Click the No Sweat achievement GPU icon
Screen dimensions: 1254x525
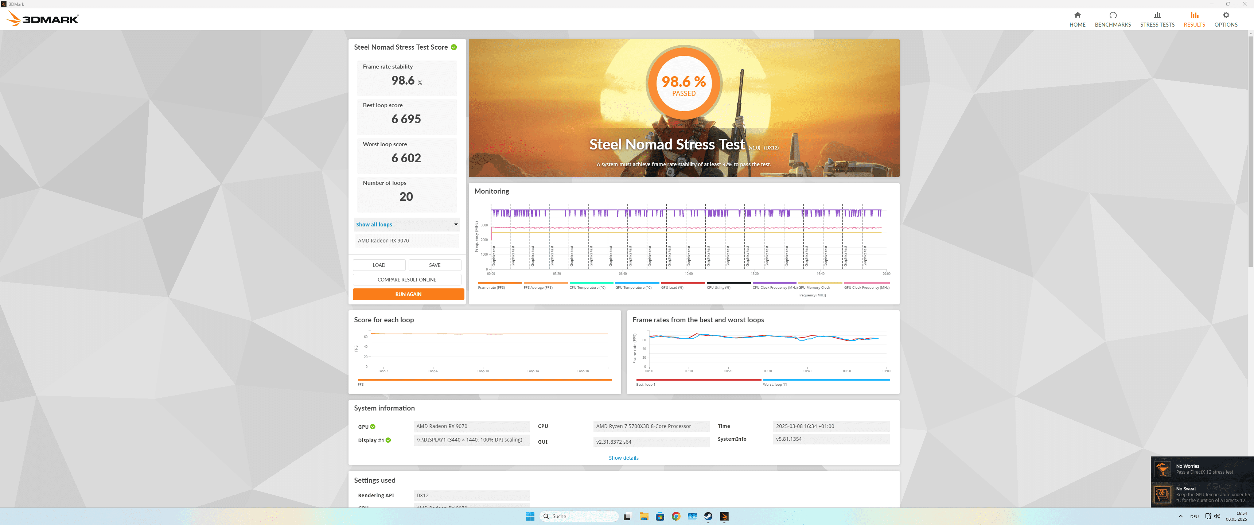(1162, 494)
